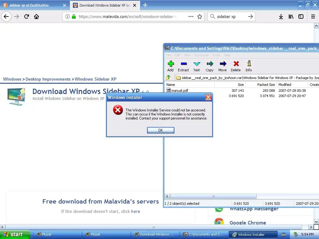Click the 7-Zip archive path field

[247, 77]
